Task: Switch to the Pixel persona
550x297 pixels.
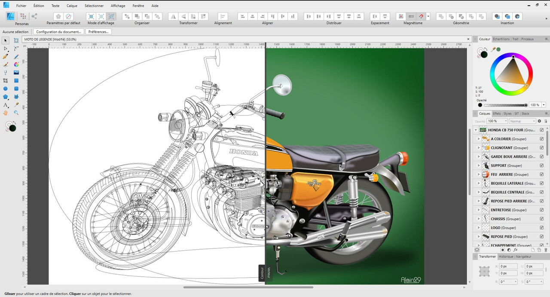Action: click(23, 16)
